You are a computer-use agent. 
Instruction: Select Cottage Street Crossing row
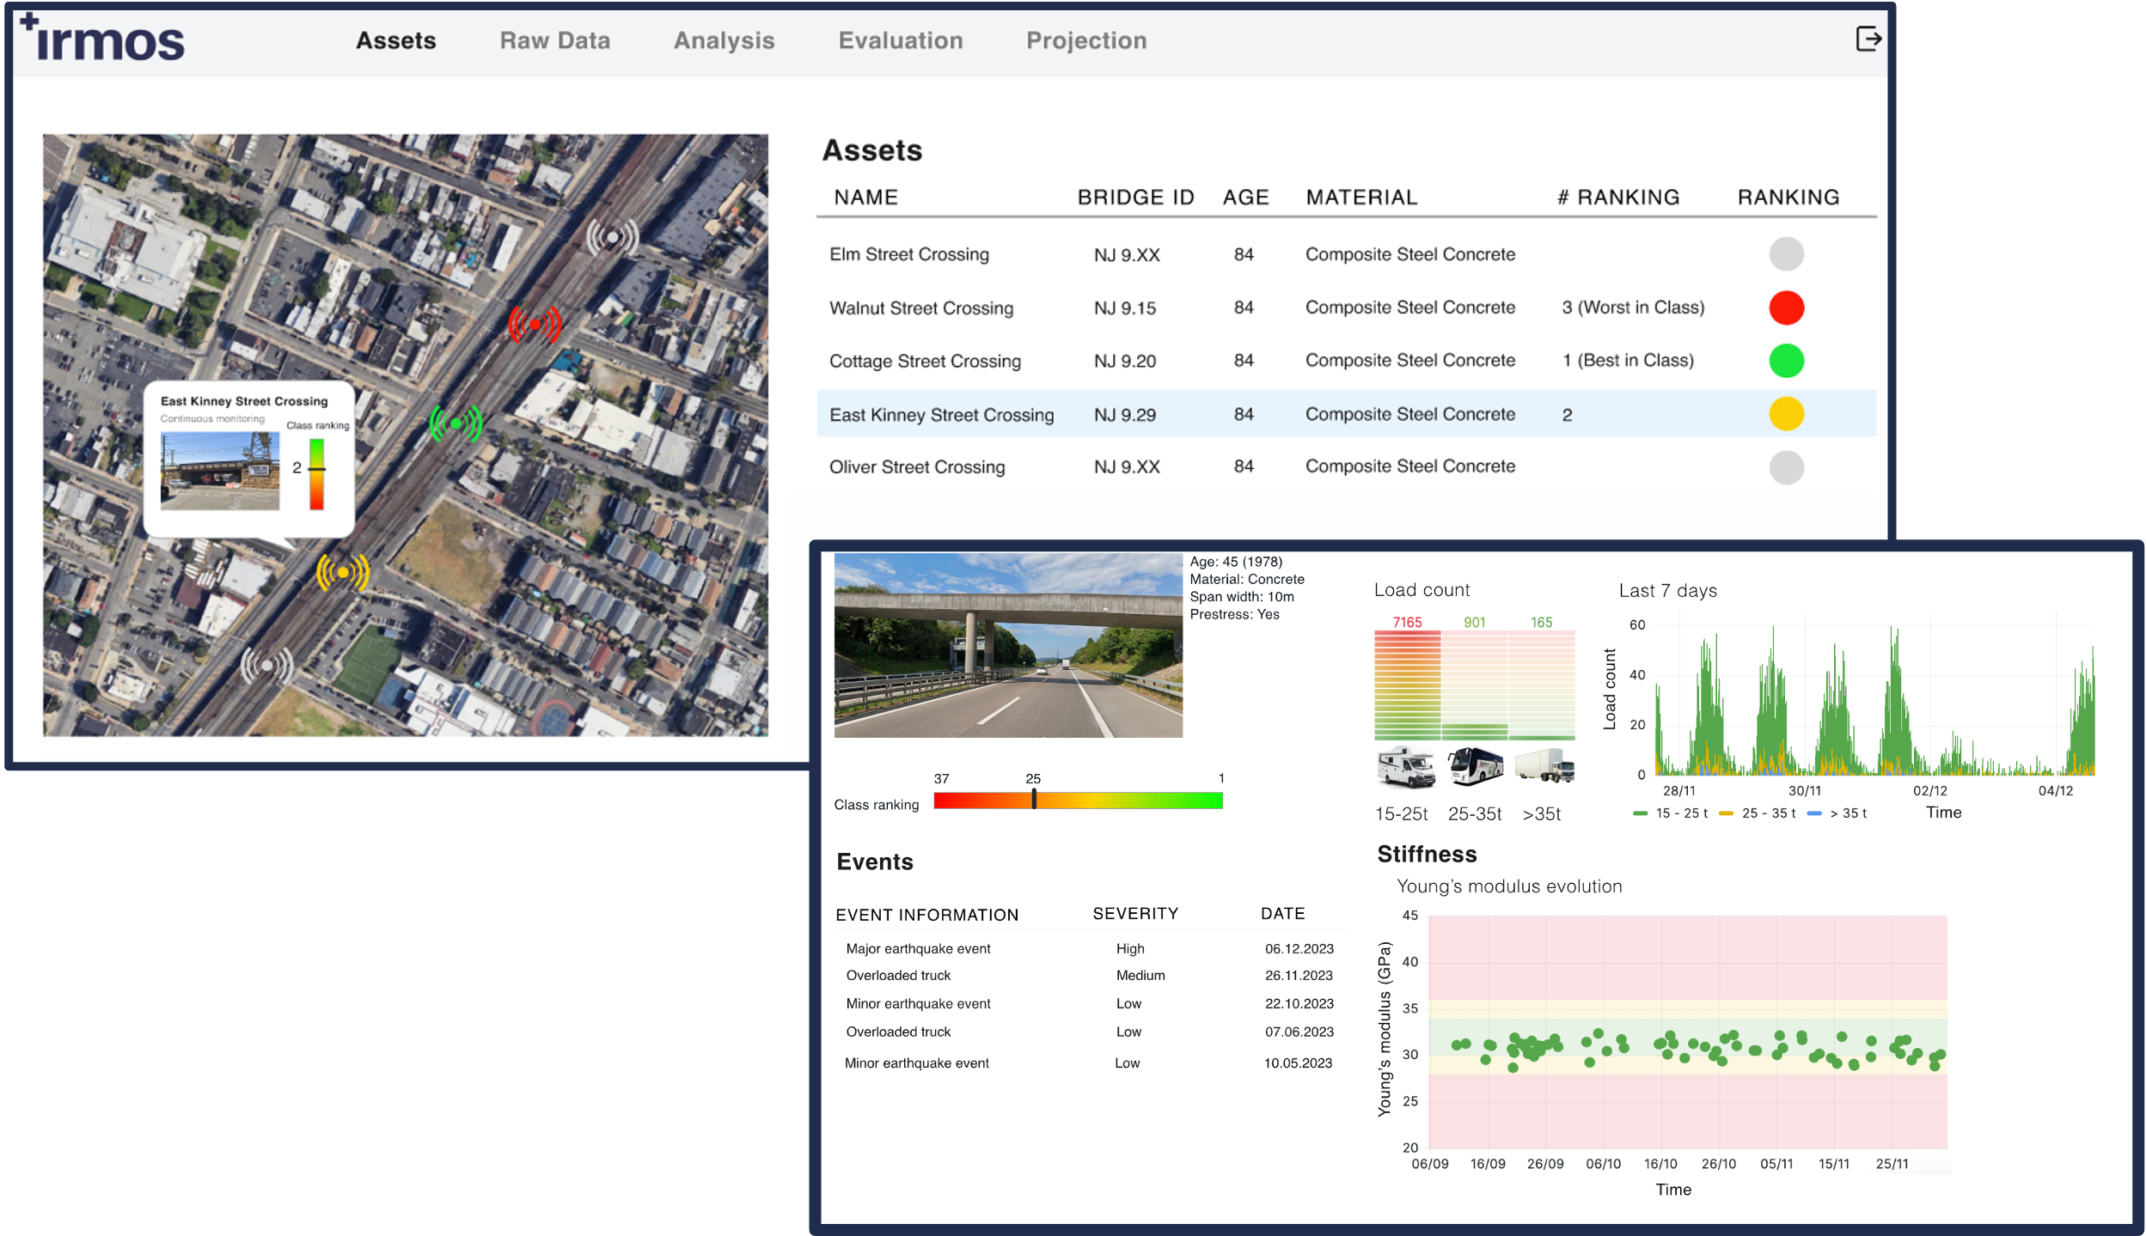tap(924, 362)
